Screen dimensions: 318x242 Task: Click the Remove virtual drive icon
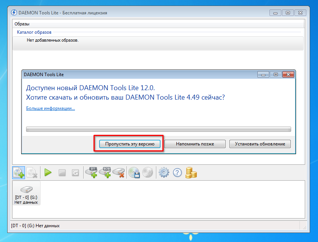(x=119, y=173)
